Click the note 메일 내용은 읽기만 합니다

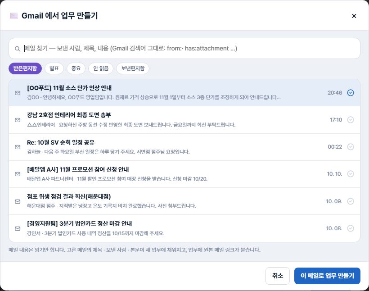pyautogui.click(x=135, y=250)
